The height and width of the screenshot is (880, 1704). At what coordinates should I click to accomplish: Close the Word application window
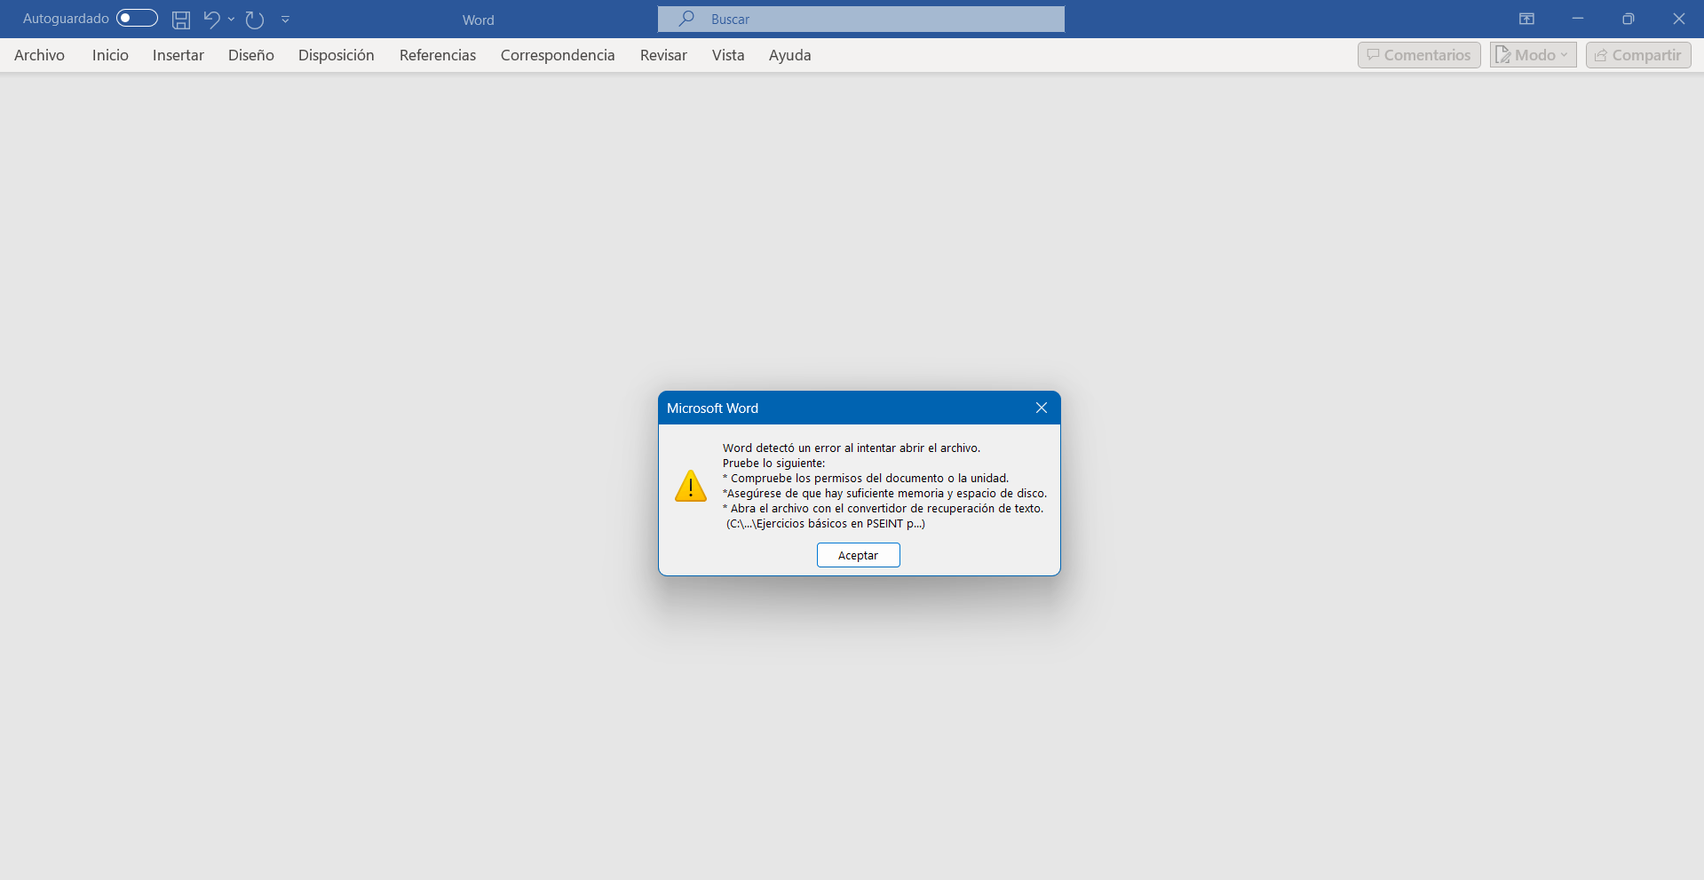tap(1679, 19)
